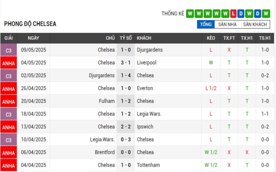This screenshot has width=276, height=172.
Task: Open Brentford home team link
Action: [105, 152]
